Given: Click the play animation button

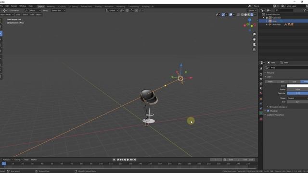Looking at the screenshot, I should [128, 160].
